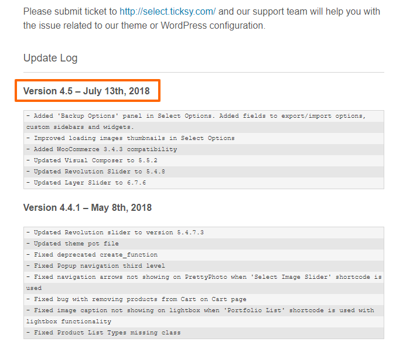Click the 'Please submit ticket' support paragraph
Image resolution: width=403 pixels, height=352 pixels.
click(201, 19)
